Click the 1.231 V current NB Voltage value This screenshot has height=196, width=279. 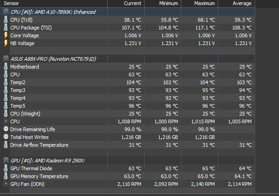(x=133, y=43)
